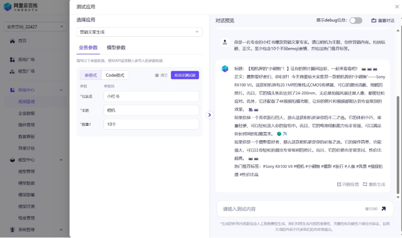Open 组度管理 in the sidebar
The image size is (402, 238).
click(x=27, y=218)
